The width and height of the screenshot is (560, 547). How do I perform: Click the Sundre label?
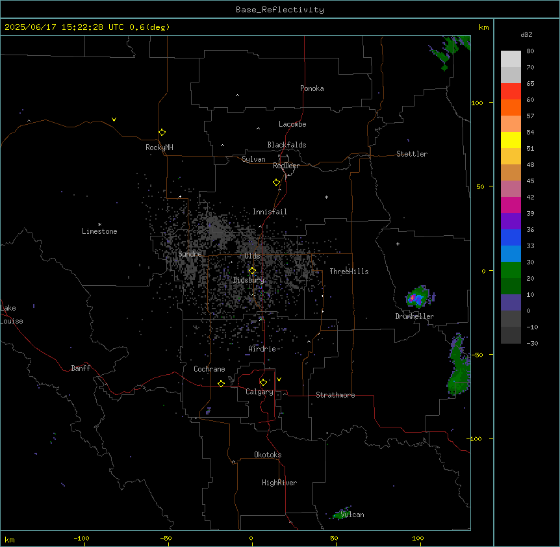(190, 254)
